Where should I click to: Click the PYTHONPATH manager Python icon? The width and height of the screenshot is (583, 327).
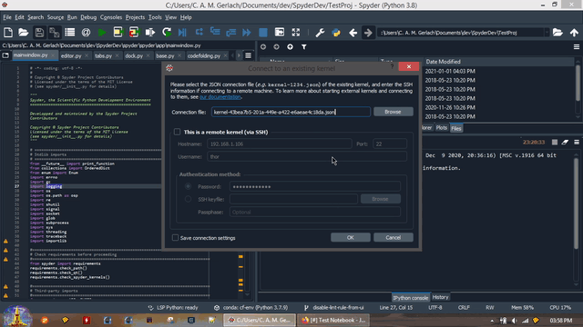(336, 33)
